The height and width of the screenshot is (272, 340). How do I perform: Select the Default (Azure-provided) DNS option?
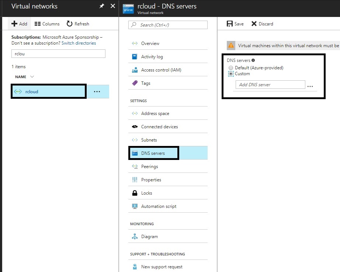231,68
